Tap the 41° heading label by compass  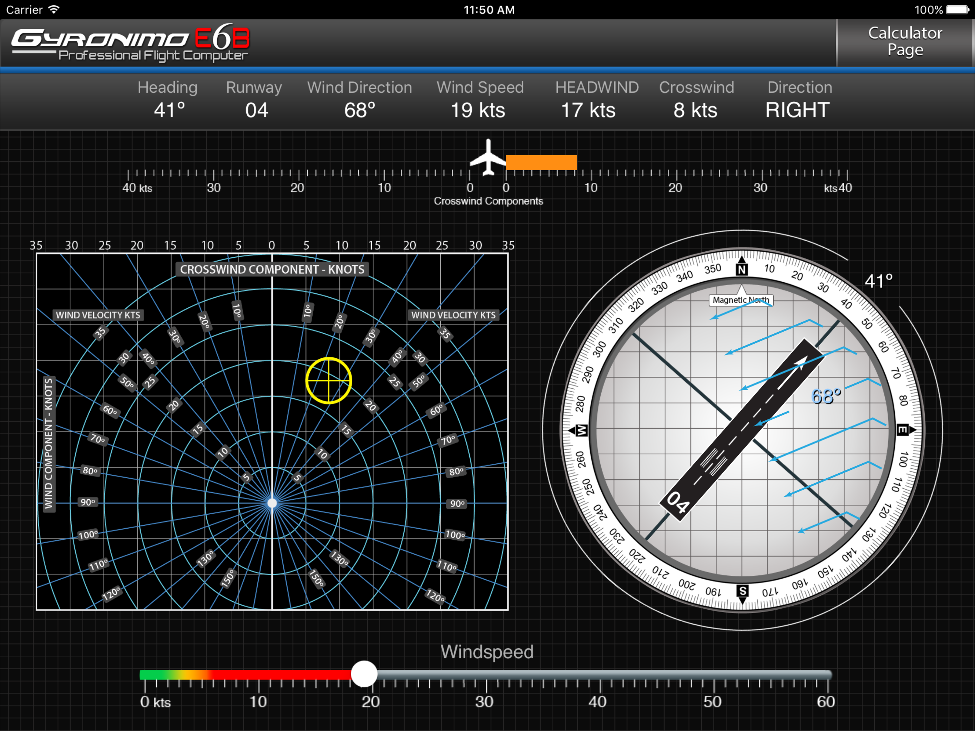pos(879,281)
